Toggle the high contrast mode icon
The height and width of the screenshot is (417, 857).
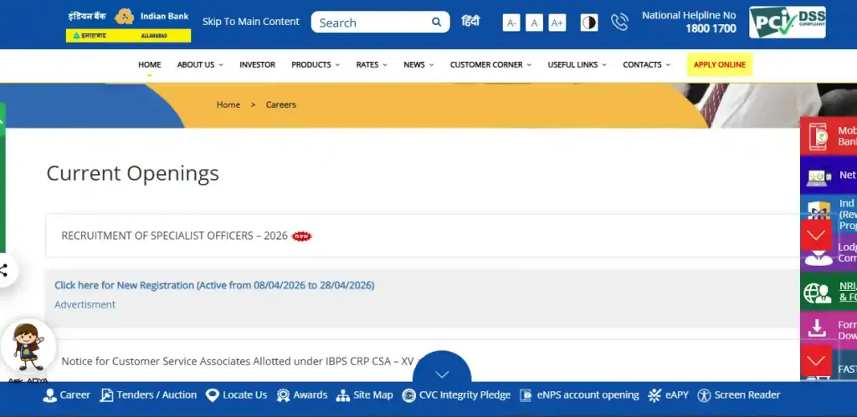tap(589, 23)
